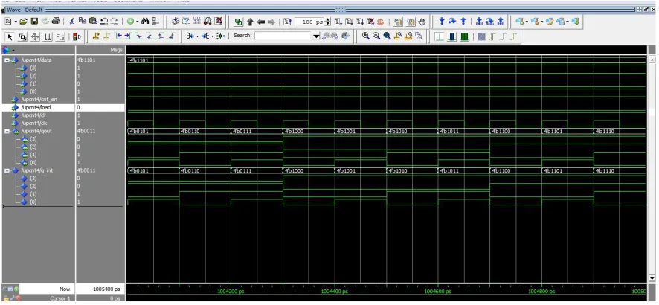659x305 pixels.
Task: Toggle the traffic light Stop icon
Action: coord(77,36)
